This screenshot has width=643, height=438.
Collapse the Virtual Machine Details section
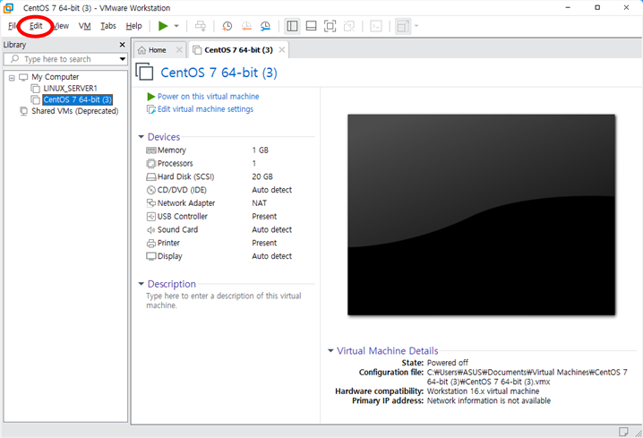tap(330, 350)
